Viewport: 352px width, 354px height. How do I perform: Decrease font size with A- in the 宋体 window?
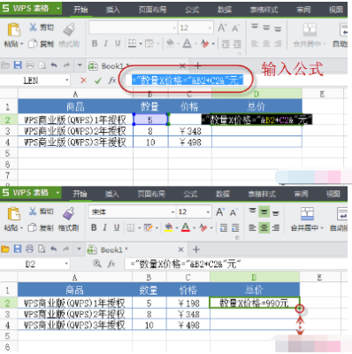point(234,212)
